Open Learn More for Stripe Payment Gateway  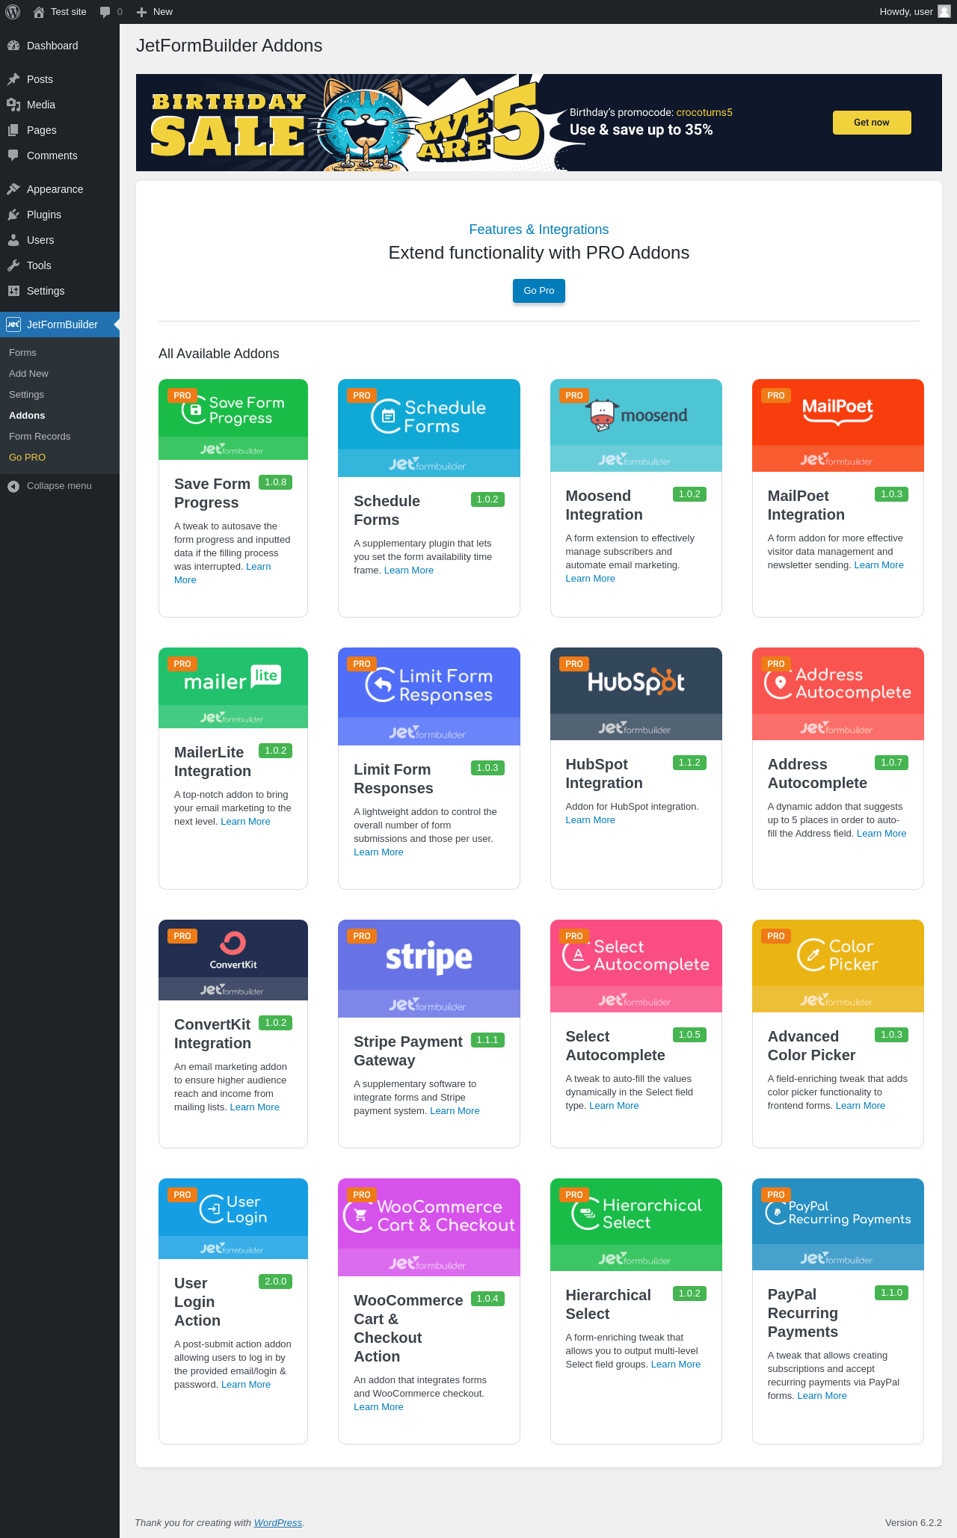pyautogui.click(x=455, y=1111)
